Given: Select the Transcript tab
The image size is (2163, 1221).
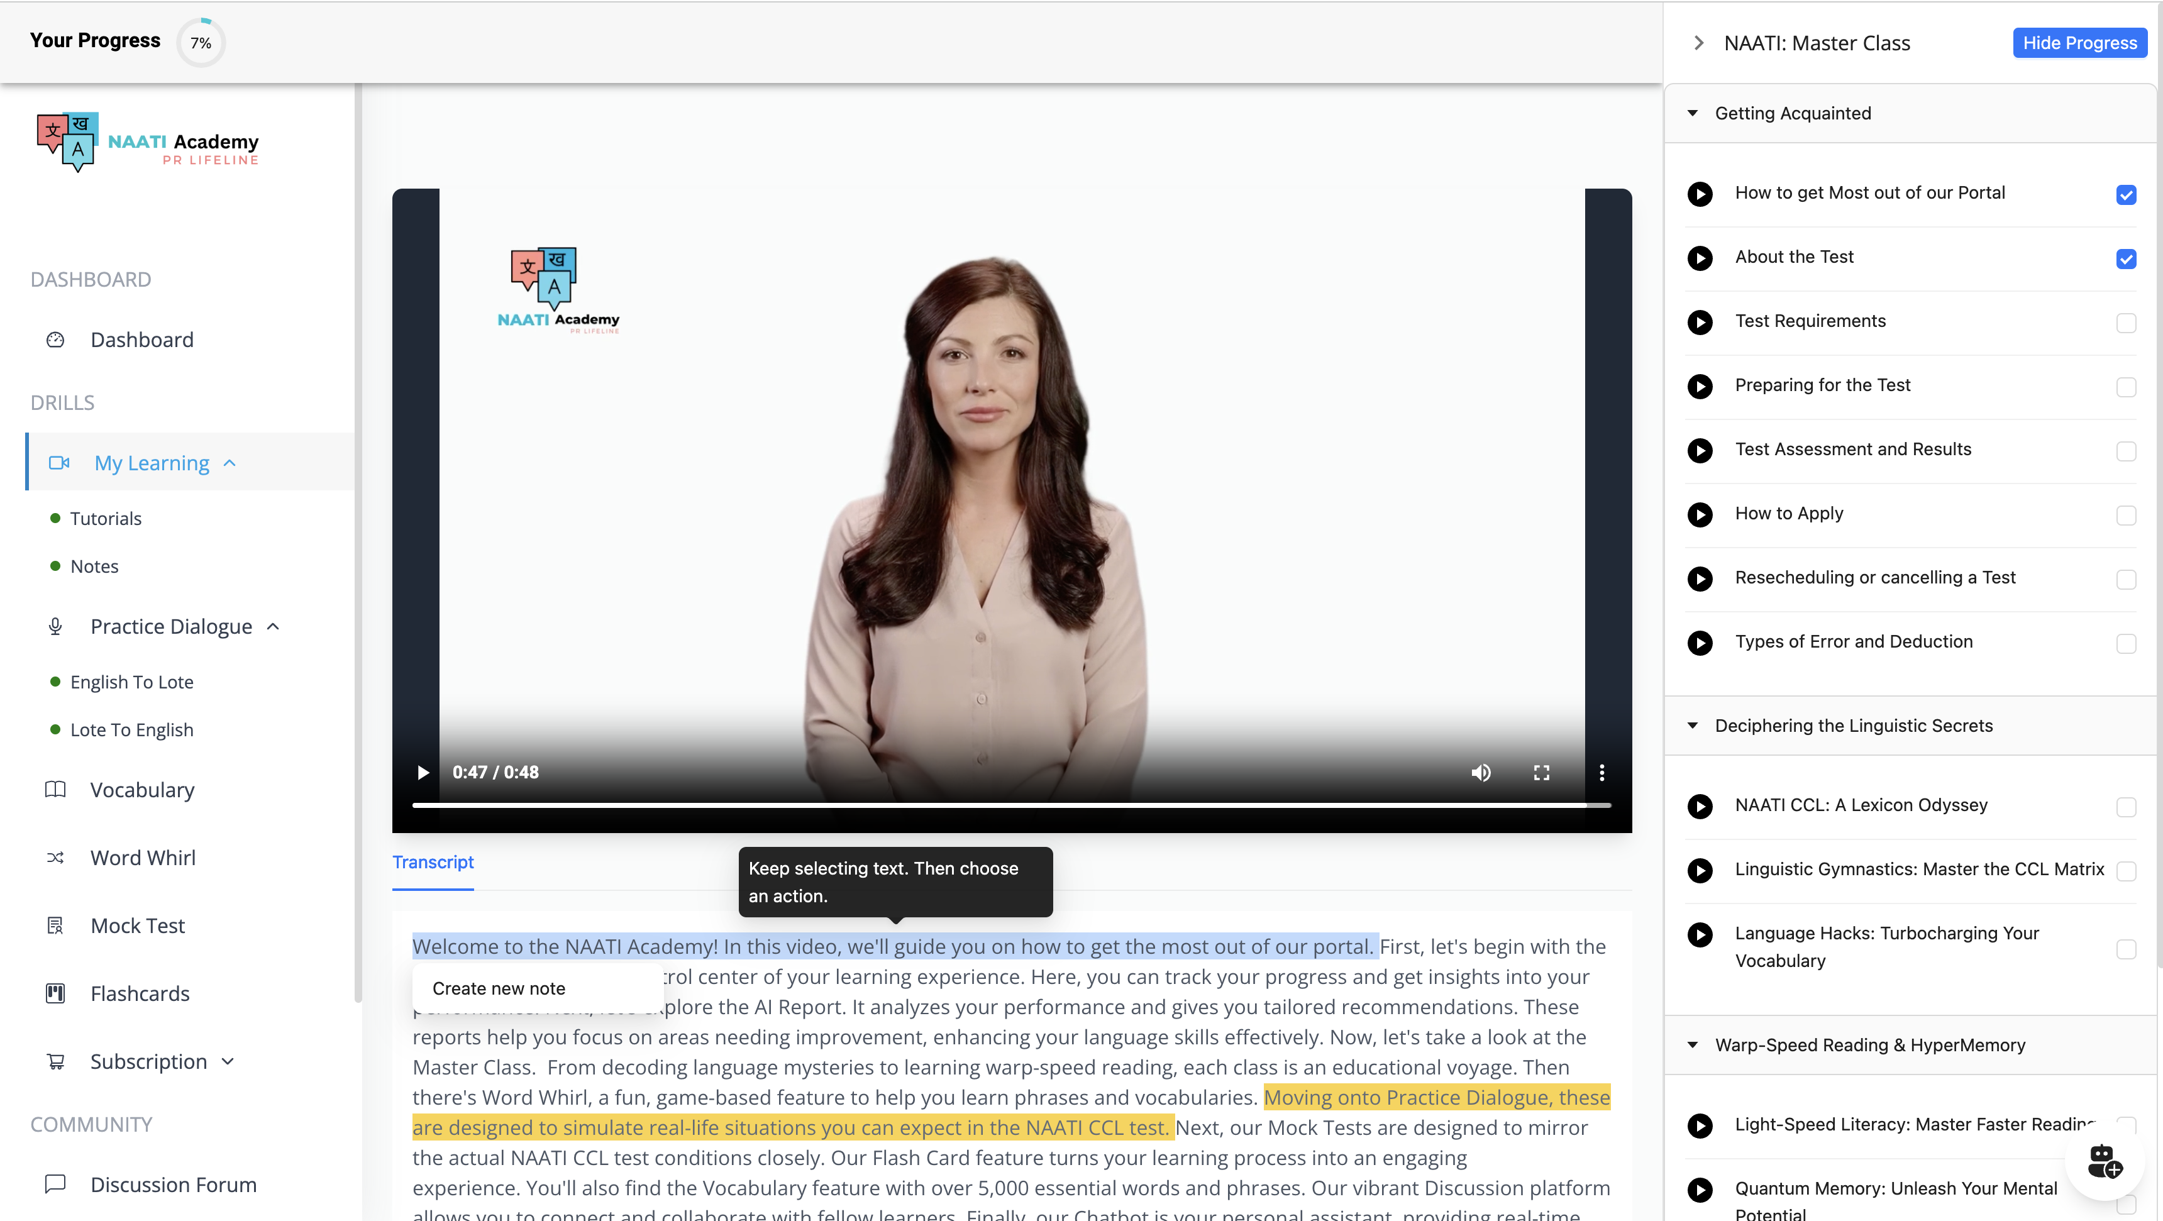Looking at the screenshot, I should click(434, 861).
